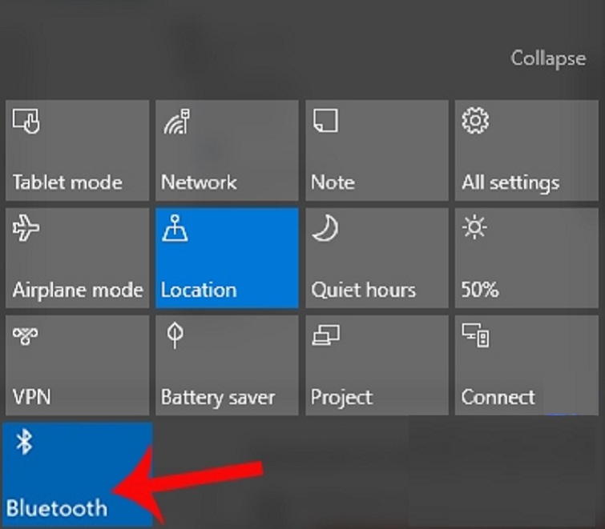Click the Connect devices icon
Screen dimensions: 605x529
(x=476, y=335)
